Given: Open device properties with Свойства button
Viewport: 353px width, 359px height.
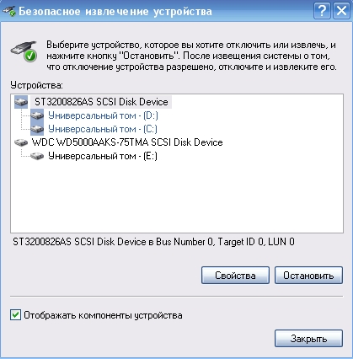Looking at the screenshot, I should [x=235, y=276].
